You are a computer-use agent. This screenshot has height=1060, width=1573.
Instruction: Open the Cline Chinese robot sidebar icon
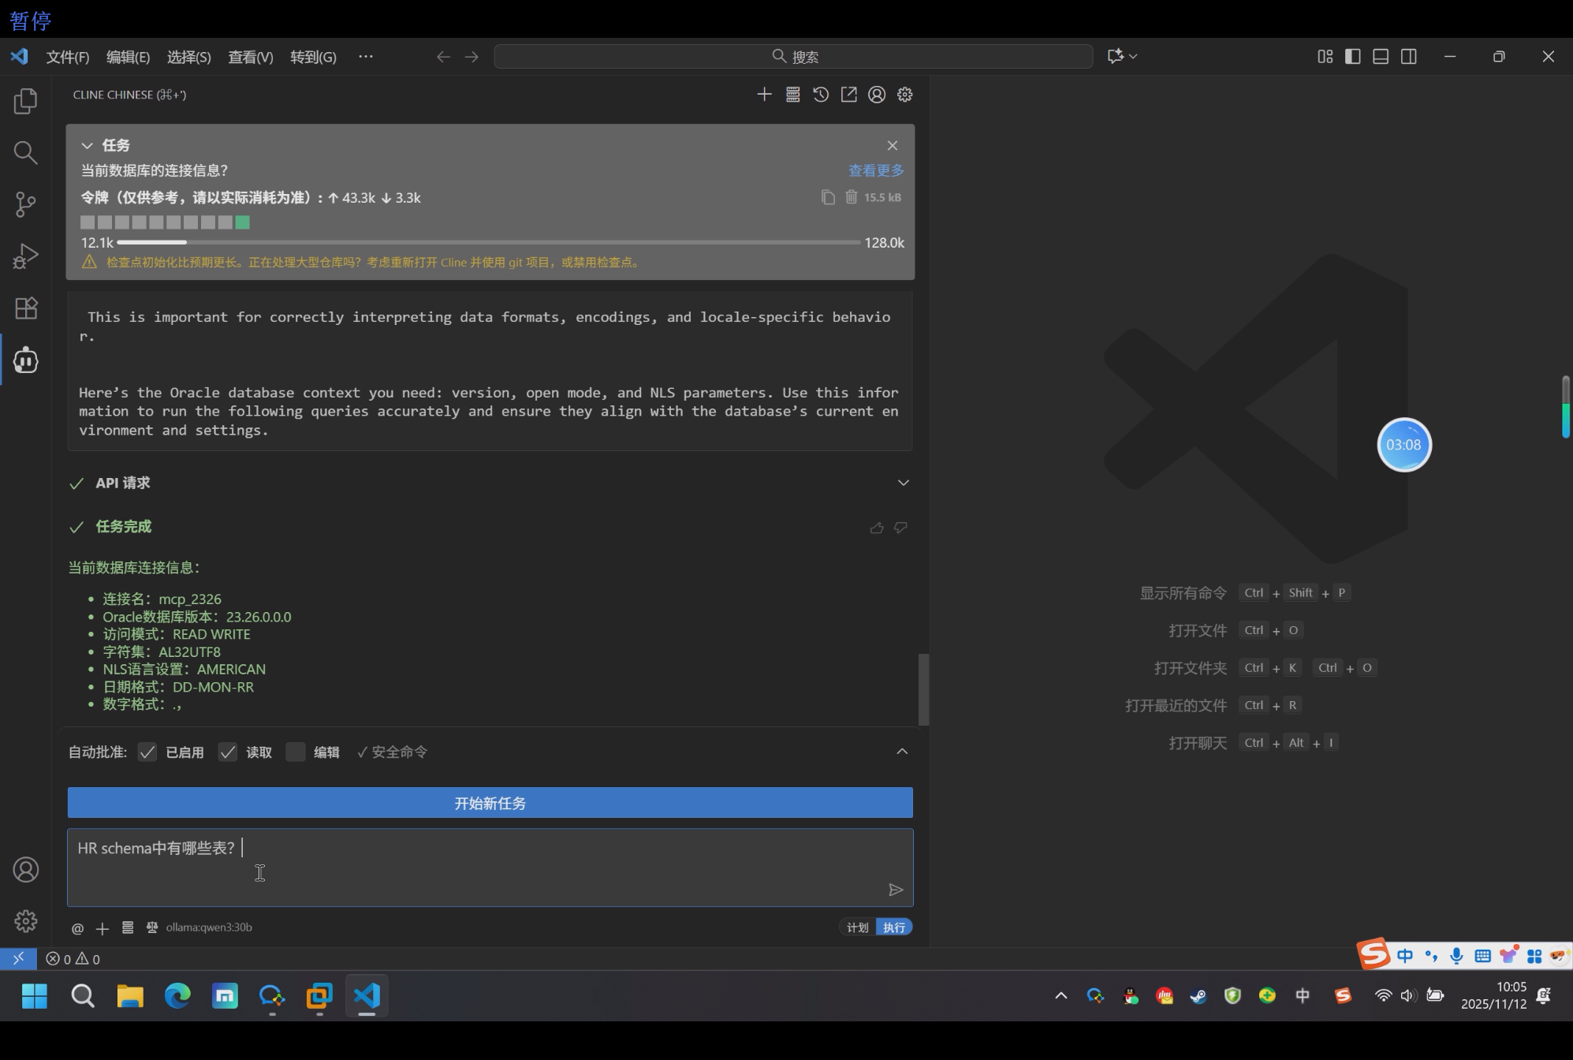pos(25,360)
